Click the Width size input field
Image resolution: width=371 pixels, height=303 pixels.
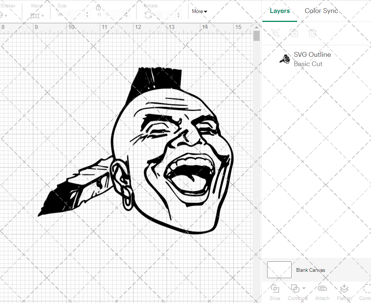74,15
